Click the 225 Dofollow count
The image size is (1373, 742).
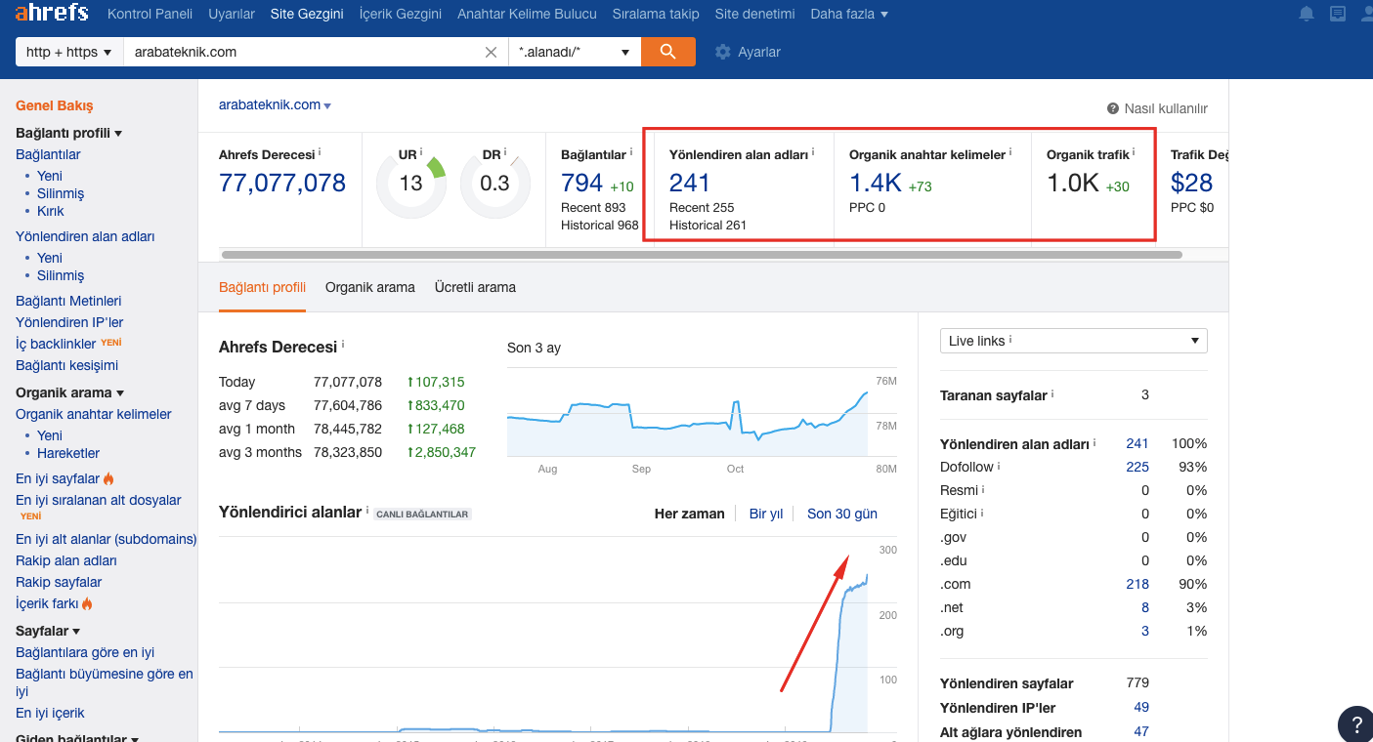(x=1137, y=467)
